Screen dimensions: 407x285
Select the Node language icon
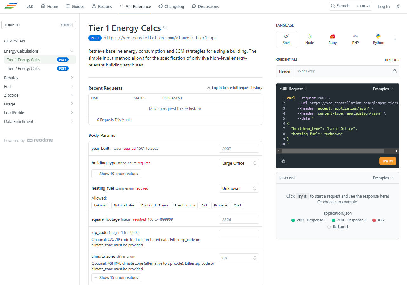tap(310, 39)
